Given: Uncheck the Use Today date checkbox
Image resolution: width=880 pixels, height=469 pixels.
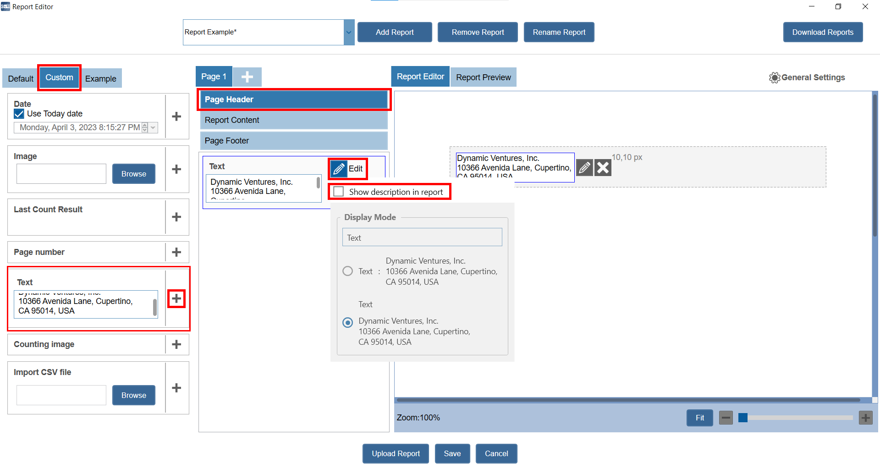Looking at the screenshot, I should tap(19, 114).
